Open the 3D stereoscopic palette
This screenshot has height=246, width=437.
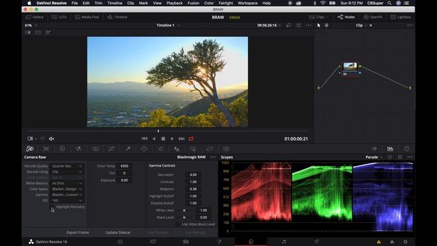coord(226,149)
